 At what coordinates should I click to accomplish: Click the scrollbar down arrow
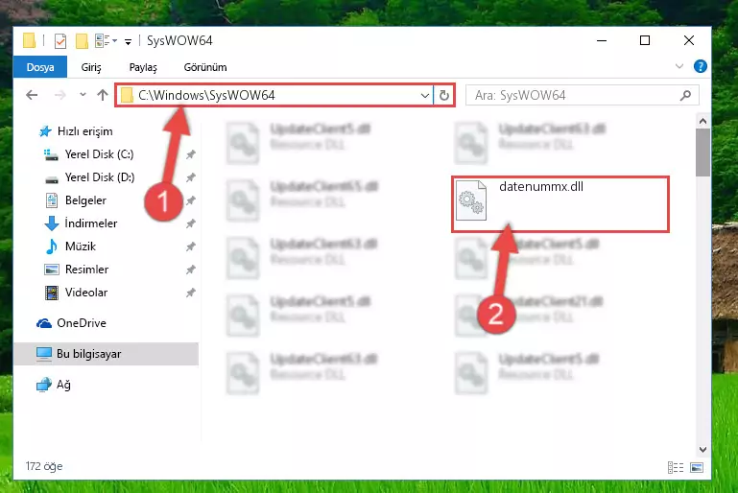click(x=702, y=449)
